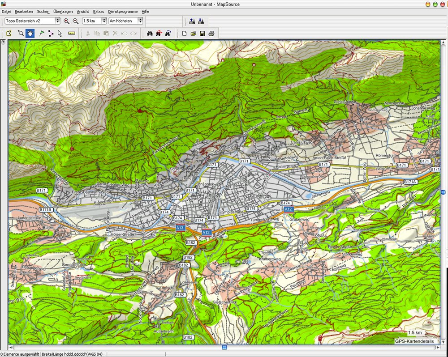Select the arrow Selection tool
Image resolution: width=448 pixels, height=357 pixels.
pyautogui.click(x=60, y=34)
